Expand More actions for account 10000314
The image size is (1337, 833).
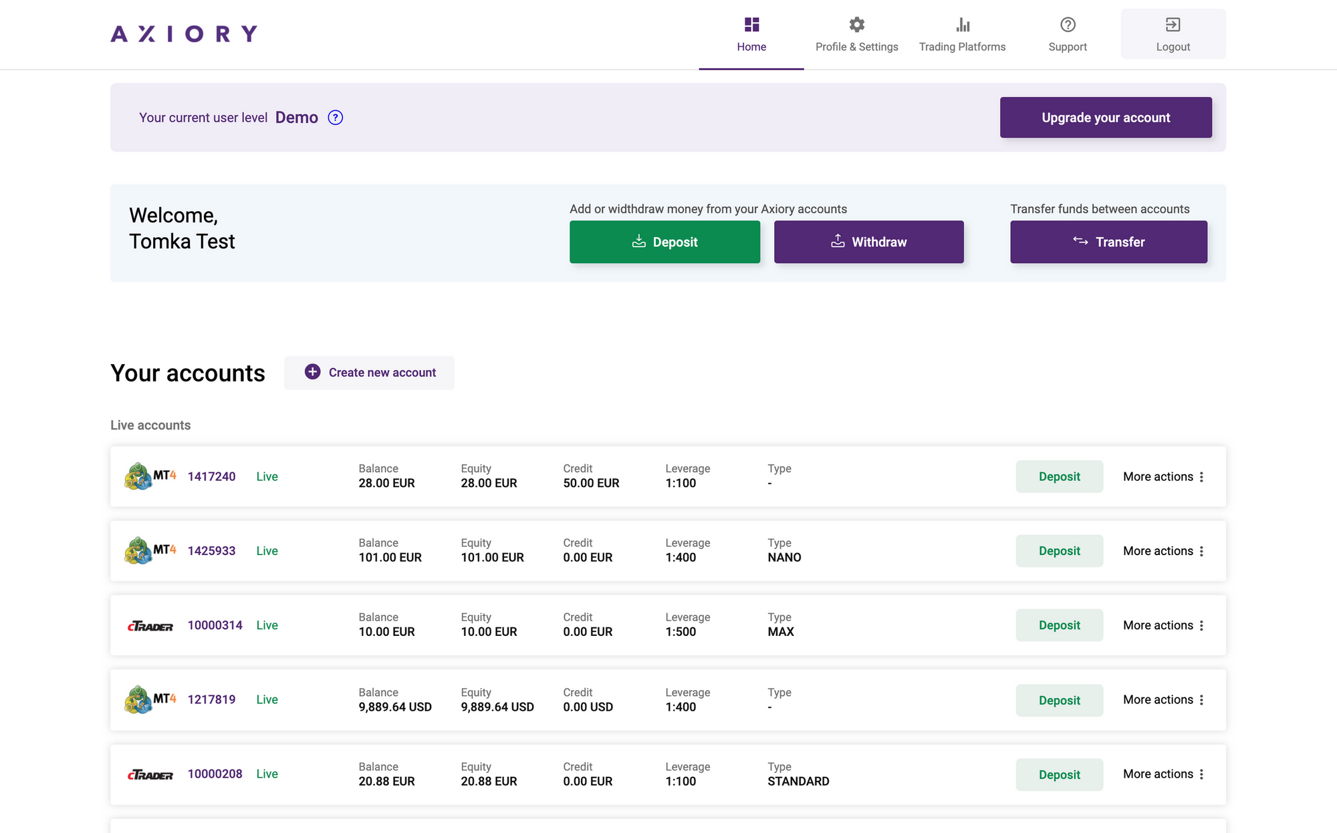[1163, 625]
